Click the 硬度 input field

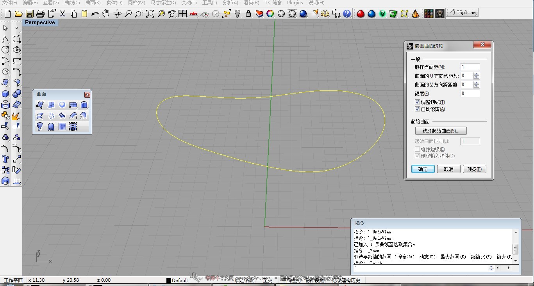click(470, 94)
